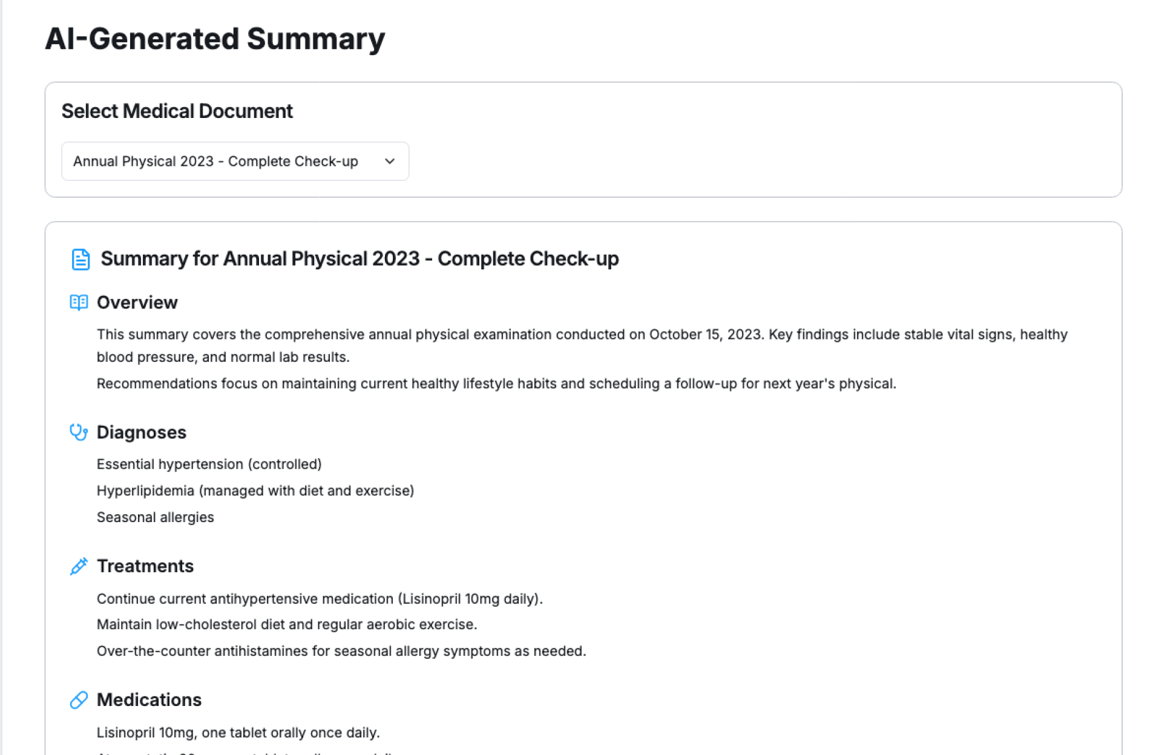1162x755 pixels.
Task: Click the AI-Generated Summary page heading
Action: point(215,39)
